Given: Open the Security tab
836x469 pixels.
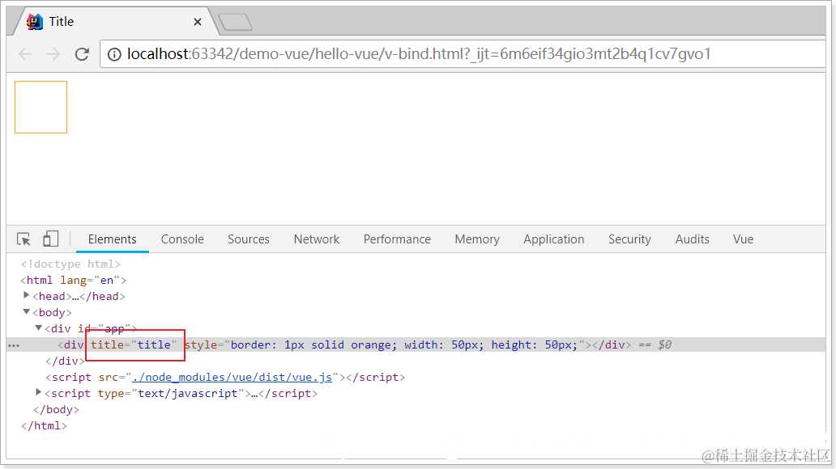Looking at the screenshot, I should coord(629,239).
